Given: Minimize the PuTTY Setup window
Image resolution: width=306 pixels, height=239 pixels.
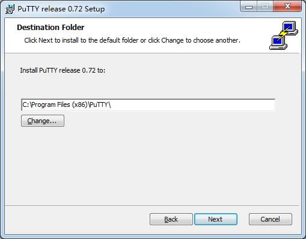Looking at the screenshot, I should [249, 7].
